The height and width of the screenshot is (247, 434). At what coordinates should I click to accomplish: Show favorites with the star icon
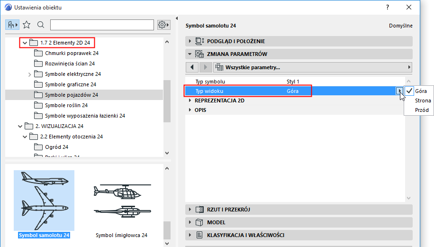click(x=27, y=25)
